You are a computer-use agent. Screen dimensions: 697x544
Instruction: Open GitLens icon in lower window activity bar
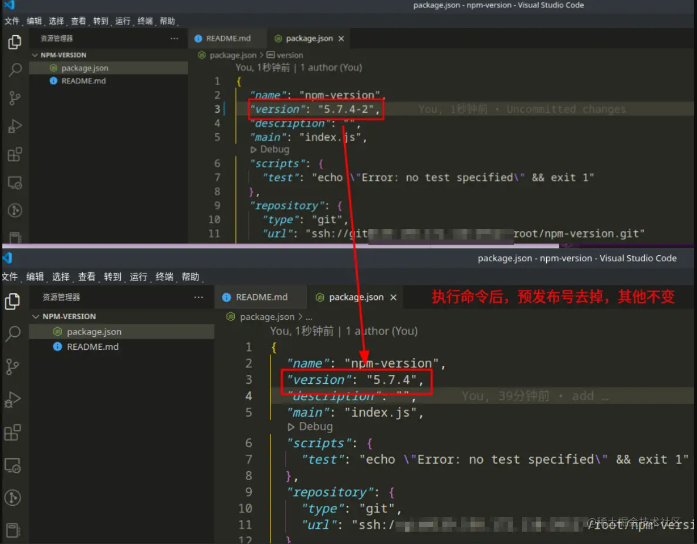coord(12,497)
